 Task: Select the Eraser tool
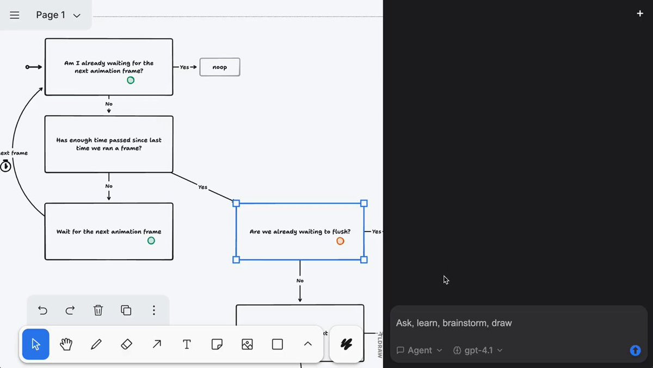[126, 344]
